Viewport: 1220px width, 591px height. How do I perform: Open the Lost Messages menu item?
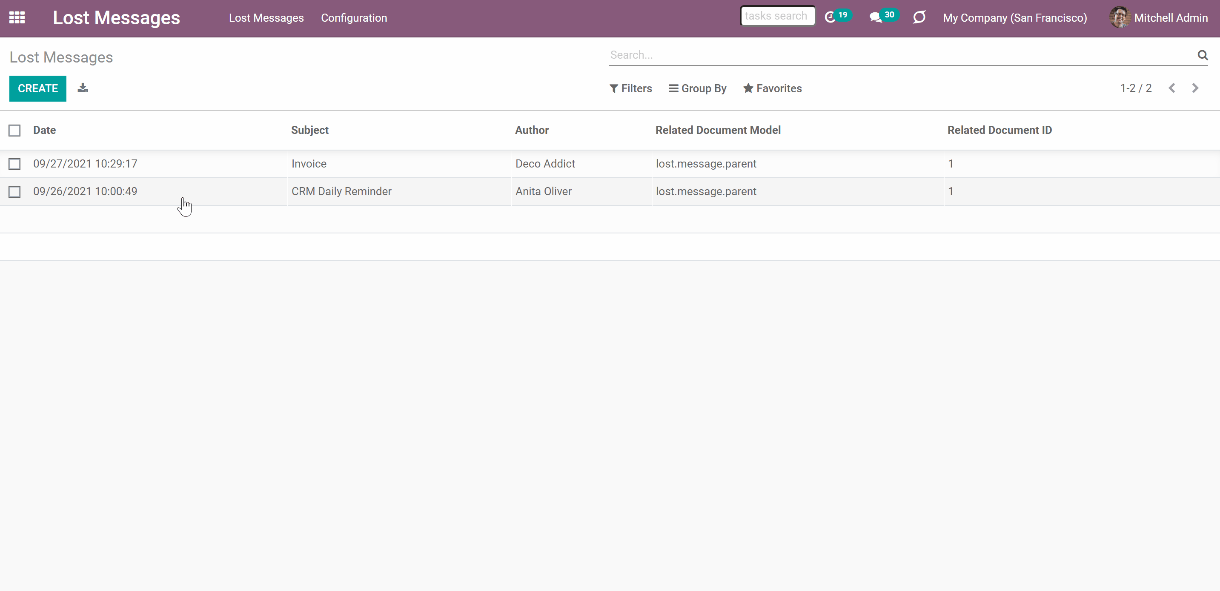pyautogui.click(x=266, y=18)
